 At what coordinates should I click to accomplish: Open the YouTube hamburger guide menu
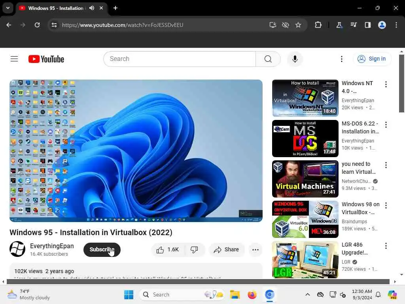pos(14,59)
